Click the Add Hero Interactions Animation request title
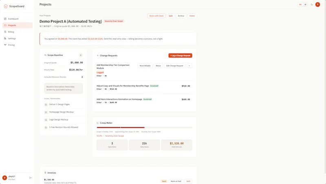326x184 pixels. 119,99
